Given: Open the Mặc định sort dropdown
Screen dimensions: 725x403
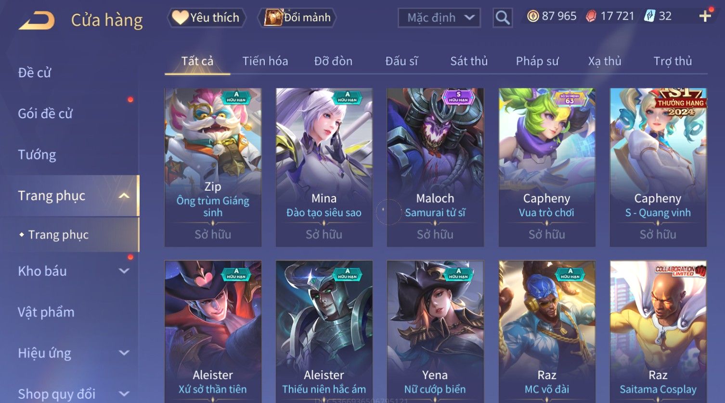Looking at the screenshot, I should (439, 18).
